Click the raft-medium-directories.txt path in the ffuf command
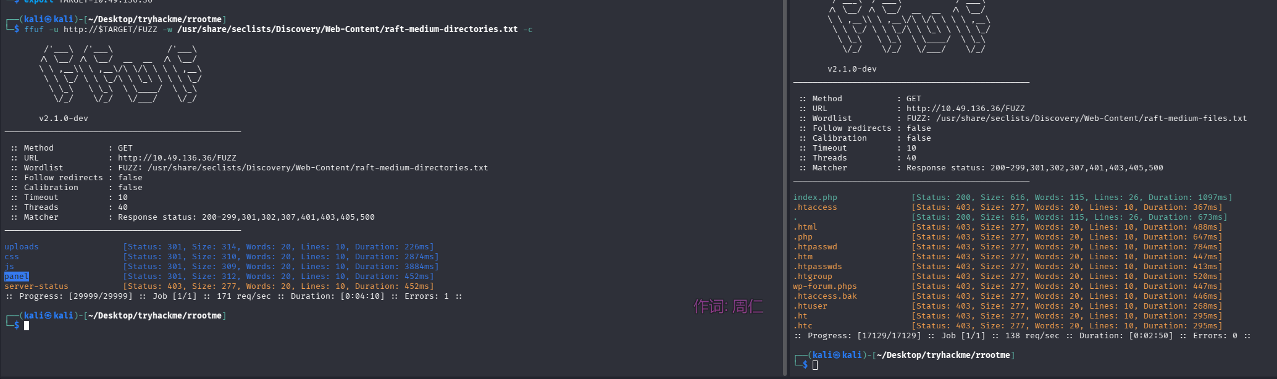 pyautogui.click(x=348, y=30)
